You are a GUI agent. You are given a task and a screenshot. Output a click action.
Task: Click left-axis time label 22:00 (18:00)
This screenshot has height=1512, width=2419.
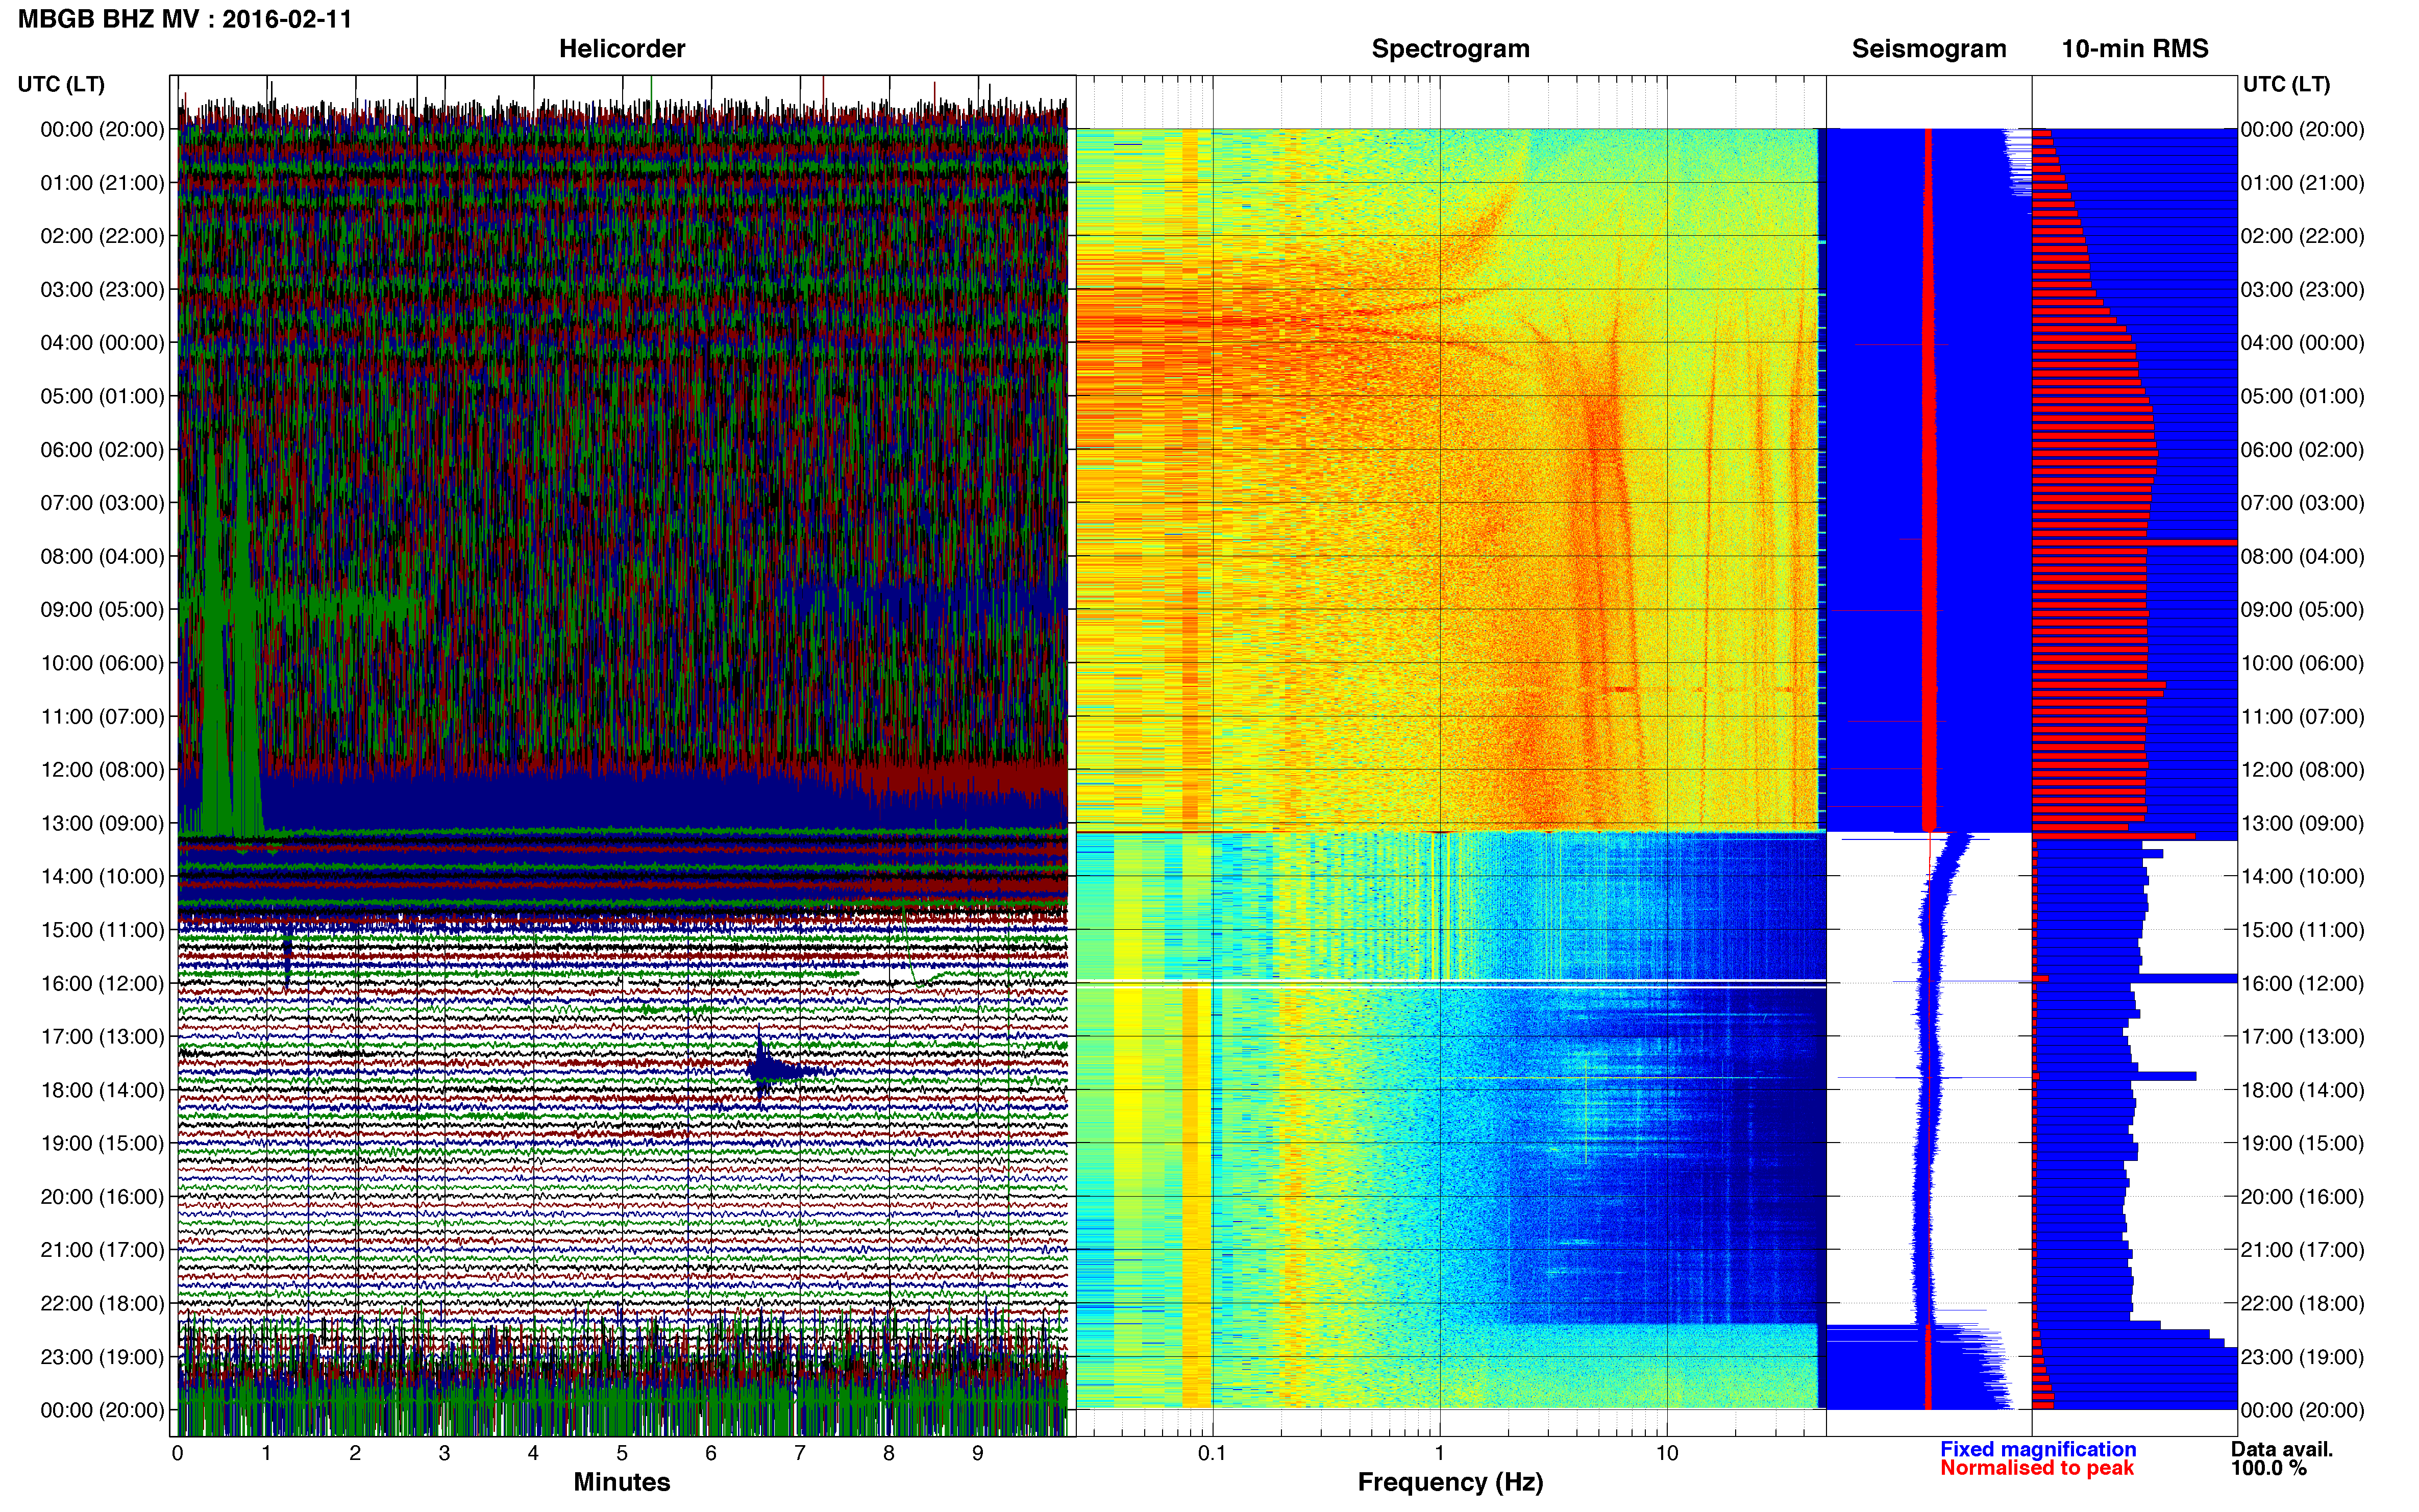102,1304
